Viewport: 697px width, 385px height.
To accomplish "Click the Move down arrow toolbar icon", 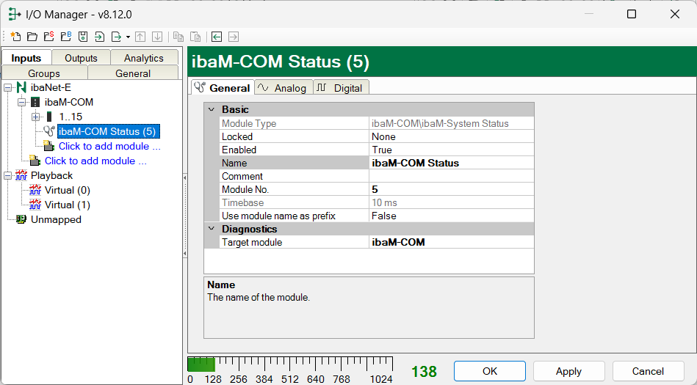I will click(x=157, y=37).
